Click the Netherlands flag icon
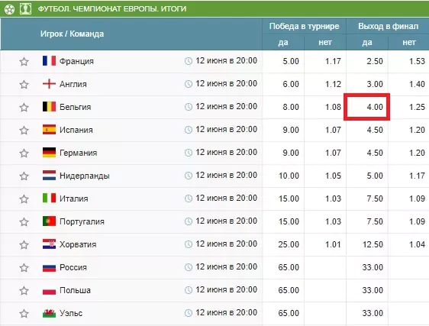Screen dimensions: 429x326 tap(50, 175)
